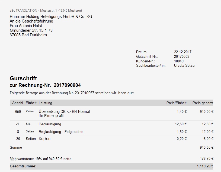Select unit price '0,20 €'
Screen dimensions: 221x172
[182, 139]
